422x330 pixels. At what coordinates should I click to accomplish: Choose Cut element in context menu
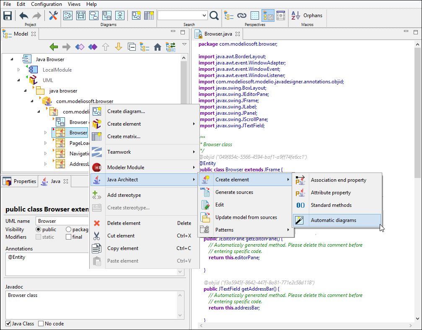click(x=144, y=236)
